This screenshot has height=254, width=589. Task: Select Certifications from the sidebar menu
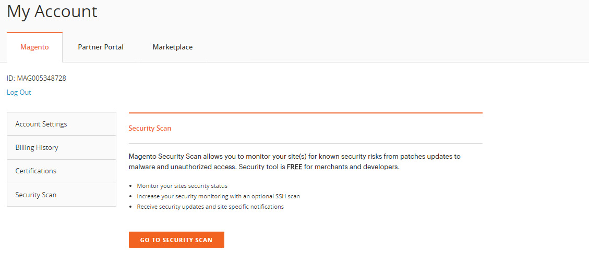(62, 171)
